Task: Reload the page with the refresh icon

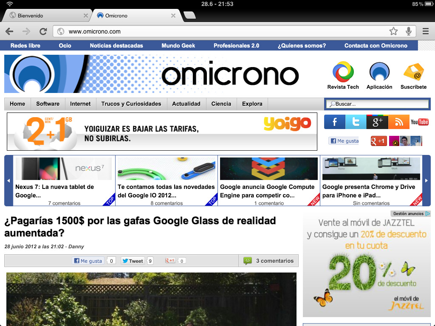Action: 43,31
